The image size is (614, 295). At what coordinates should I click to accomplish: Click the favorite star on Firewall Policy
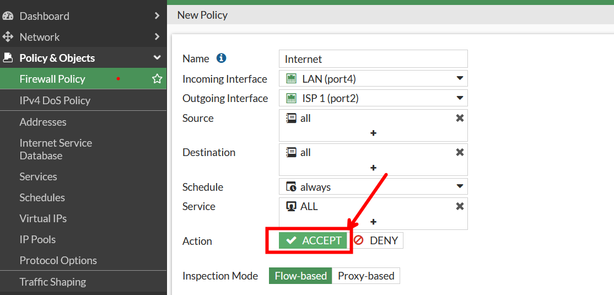point(157,79)
